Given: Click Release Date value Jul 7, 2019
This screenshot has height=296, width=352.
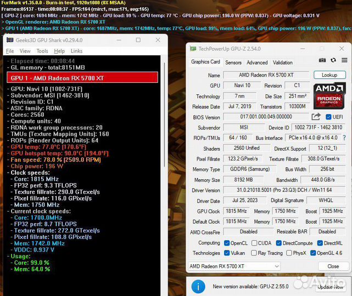Looking at the screenshot, I should pos(239,106).
